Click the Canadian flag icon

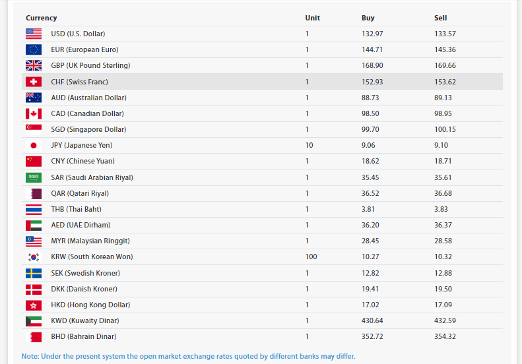[34, 113]
